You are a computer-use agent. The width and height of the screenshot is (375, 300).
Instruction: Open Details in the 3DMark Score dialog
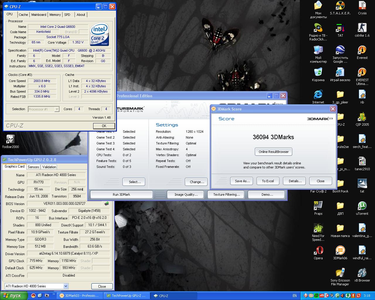tap(295, 181)
